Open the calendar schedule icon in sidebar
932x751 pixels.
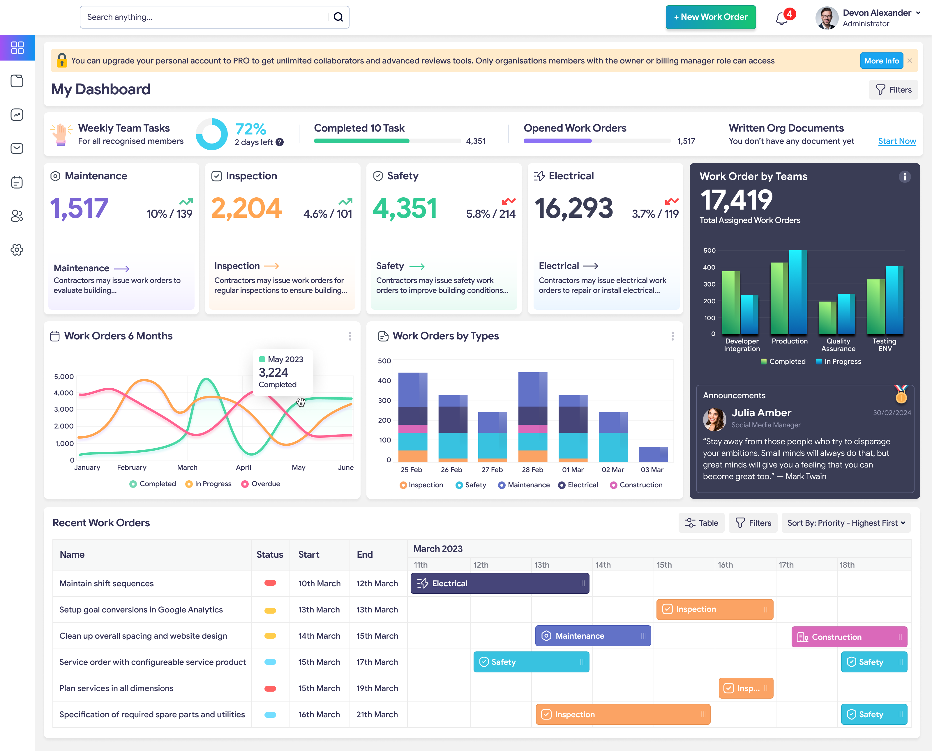click(17, 182)
